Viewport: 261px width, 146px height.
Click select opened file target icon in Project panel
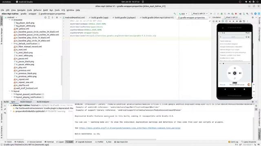coord(45,17)
